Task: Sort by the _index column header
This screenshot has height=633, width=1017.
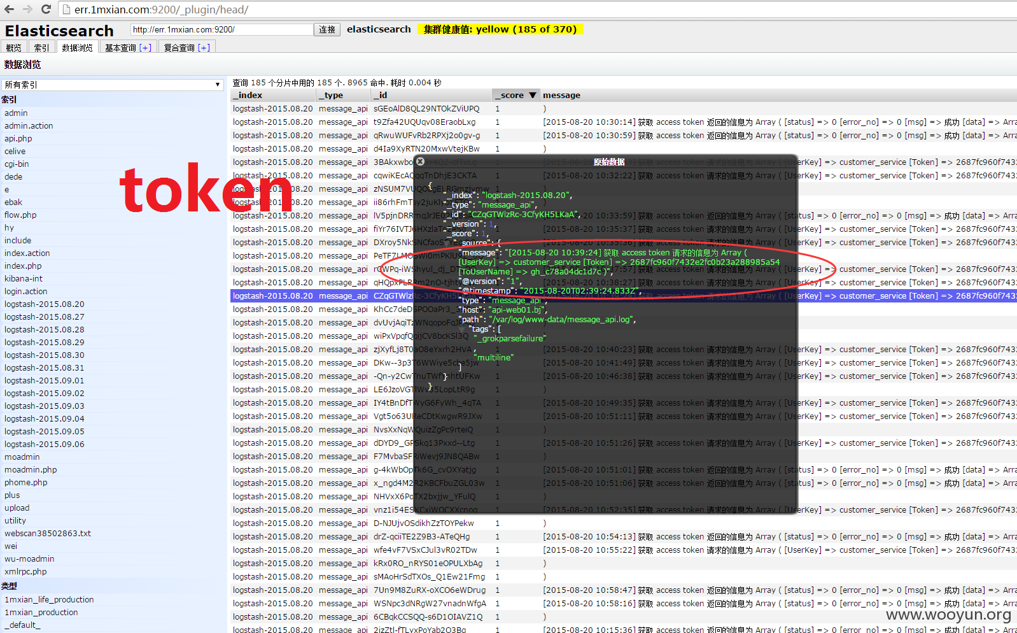Action: [x=273, y=96]
